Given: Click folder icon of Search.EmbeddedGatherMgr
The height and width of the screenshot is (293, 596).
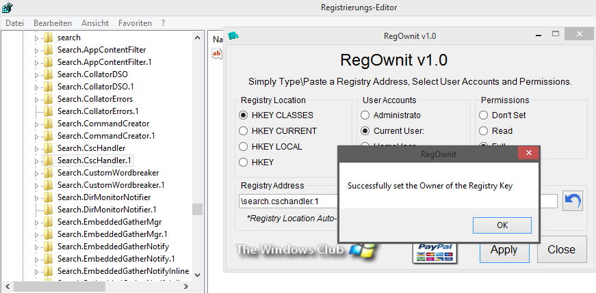Looking at the screenshot, I should [48, 222].
